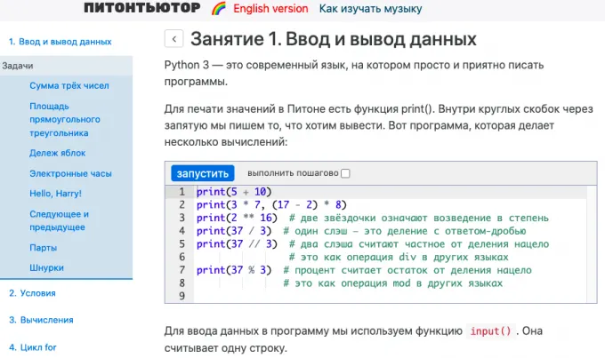Open task 'Шнурки' in sidebar

pyautogui.click(x=46, y=267)
